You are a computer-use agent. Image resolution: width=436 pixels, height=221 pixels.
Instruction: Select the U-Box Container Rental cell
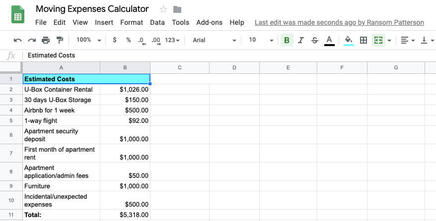point(61,90)
